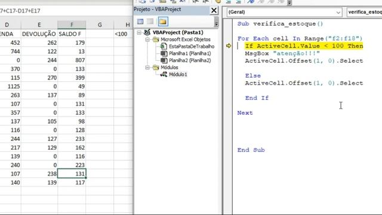Click the Microsoft Excel Objetos folder icon

[x=156, y=39]
